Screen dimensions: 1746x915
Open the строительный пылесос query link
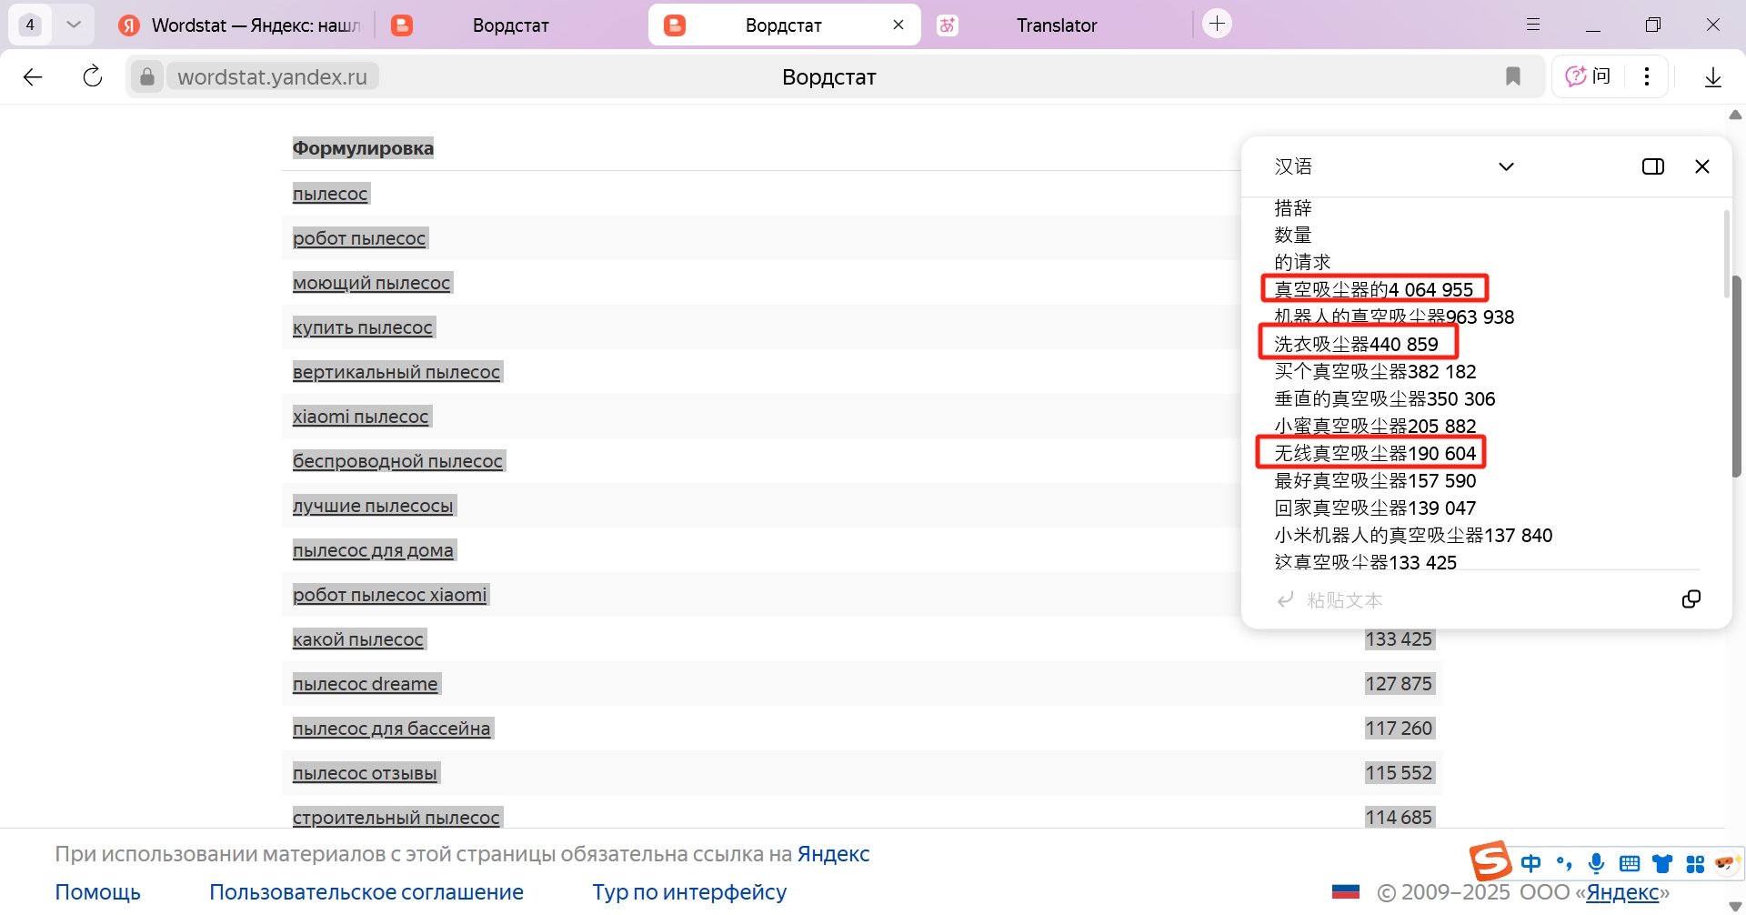(396, 818)
